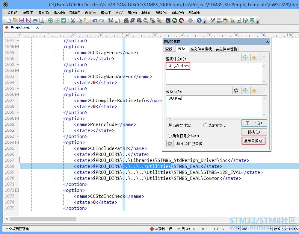299x234 pixels.
Task: Select 选定文字 (selected text) radio
Action: 205,125
